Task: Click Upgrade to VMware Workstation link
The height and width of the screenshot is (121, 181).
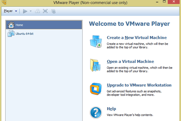Action: coord(139,85)
